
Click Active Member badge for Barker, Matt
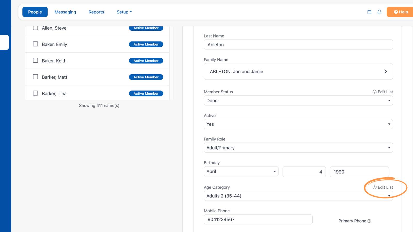coord(146,77)
